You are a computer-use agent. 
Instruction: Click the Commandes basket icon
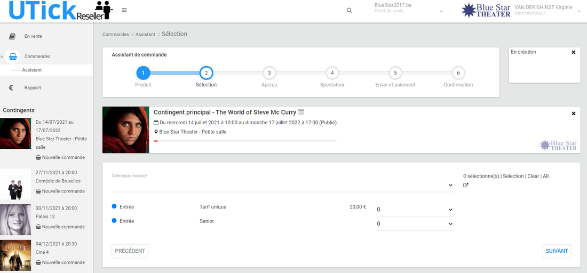13,57
